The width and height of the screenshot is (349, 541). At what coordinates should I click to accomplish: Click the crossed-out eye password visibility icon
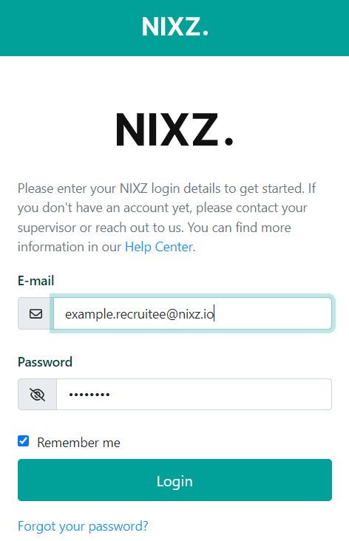point(37,395)
